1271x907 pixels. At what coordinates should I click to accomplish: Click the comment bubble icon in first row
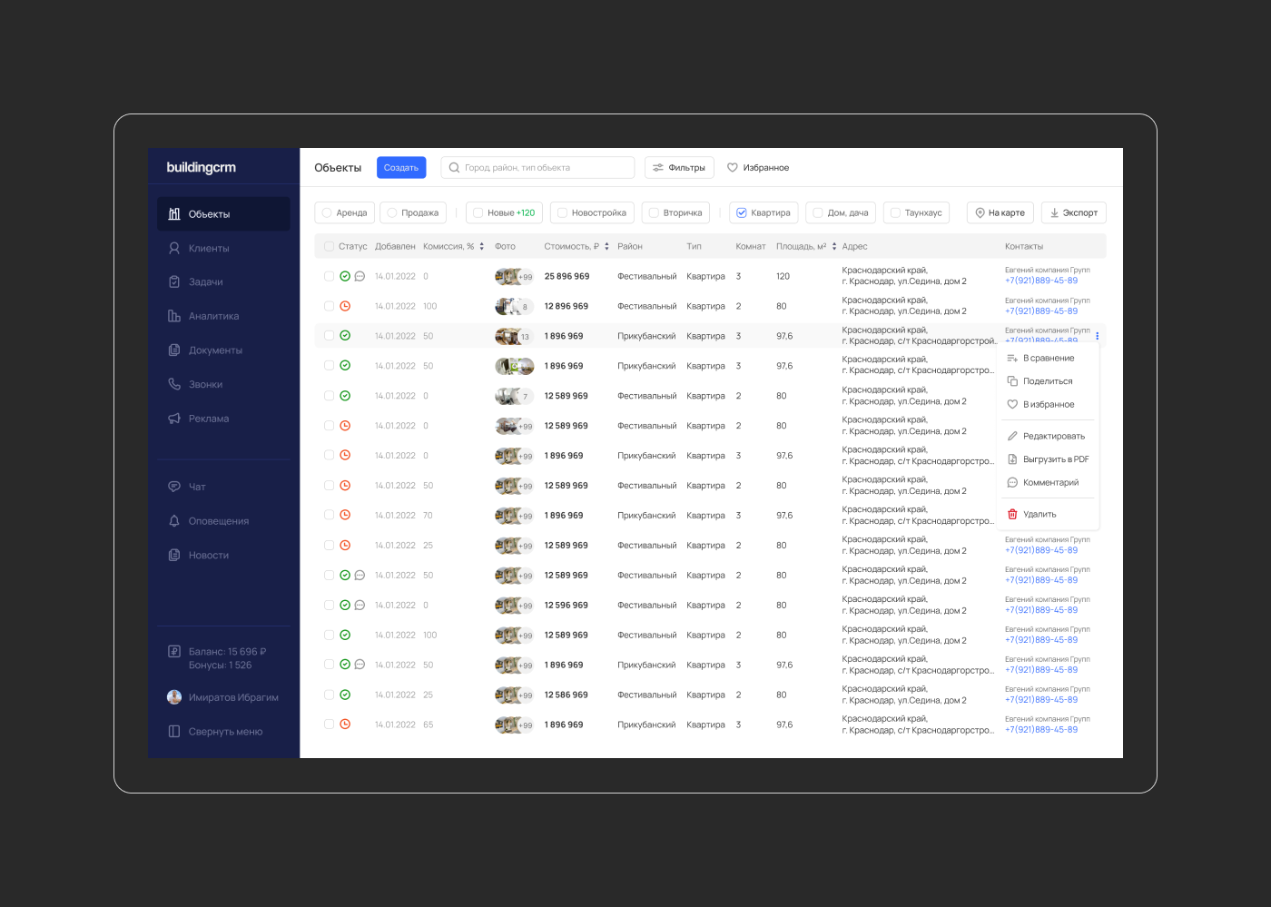coord(360,276)
